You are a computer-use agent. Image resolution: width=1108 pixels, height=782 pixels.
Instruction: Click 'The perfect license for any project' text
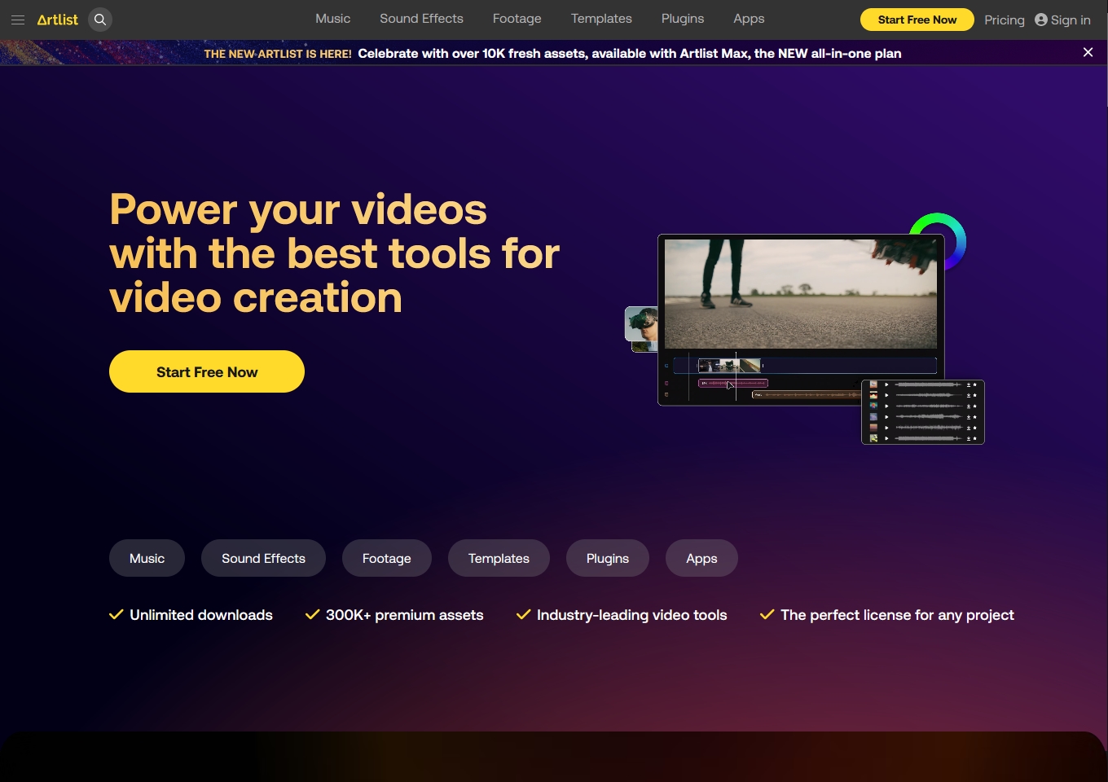click(897, 615)
